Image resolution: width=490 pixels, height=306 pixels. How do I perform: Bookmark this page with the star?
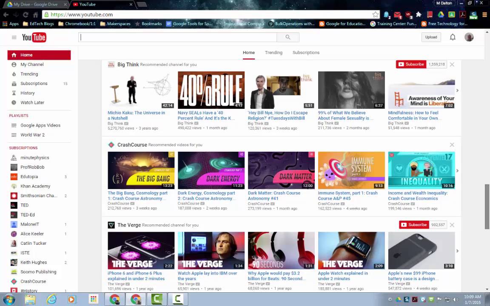coord(375,15)
